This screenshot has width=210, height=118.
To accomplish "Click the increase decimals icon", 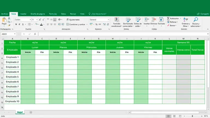I will pos(104,24).
